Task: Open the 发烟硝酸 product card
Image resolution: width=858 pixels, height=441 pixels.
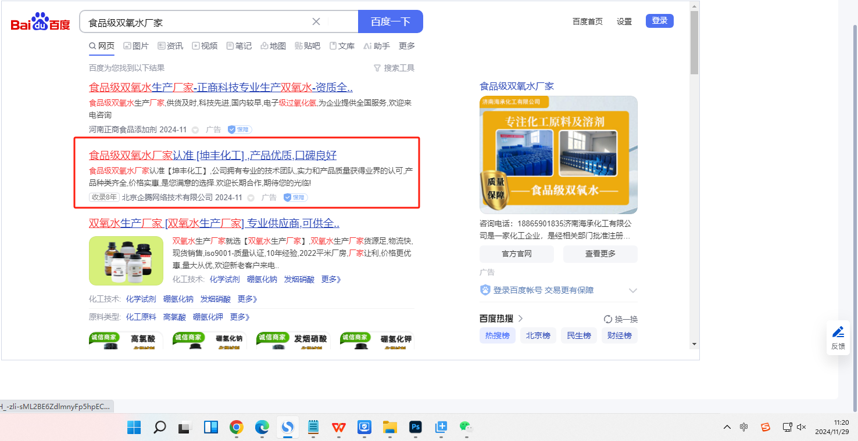Action: [294, 340]
